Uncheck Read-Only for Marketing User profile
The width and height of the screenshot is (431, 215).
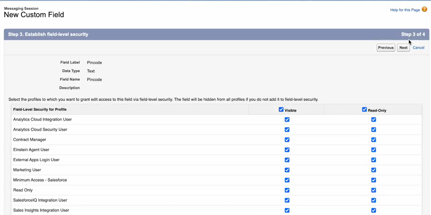click(x=373, y=170)
